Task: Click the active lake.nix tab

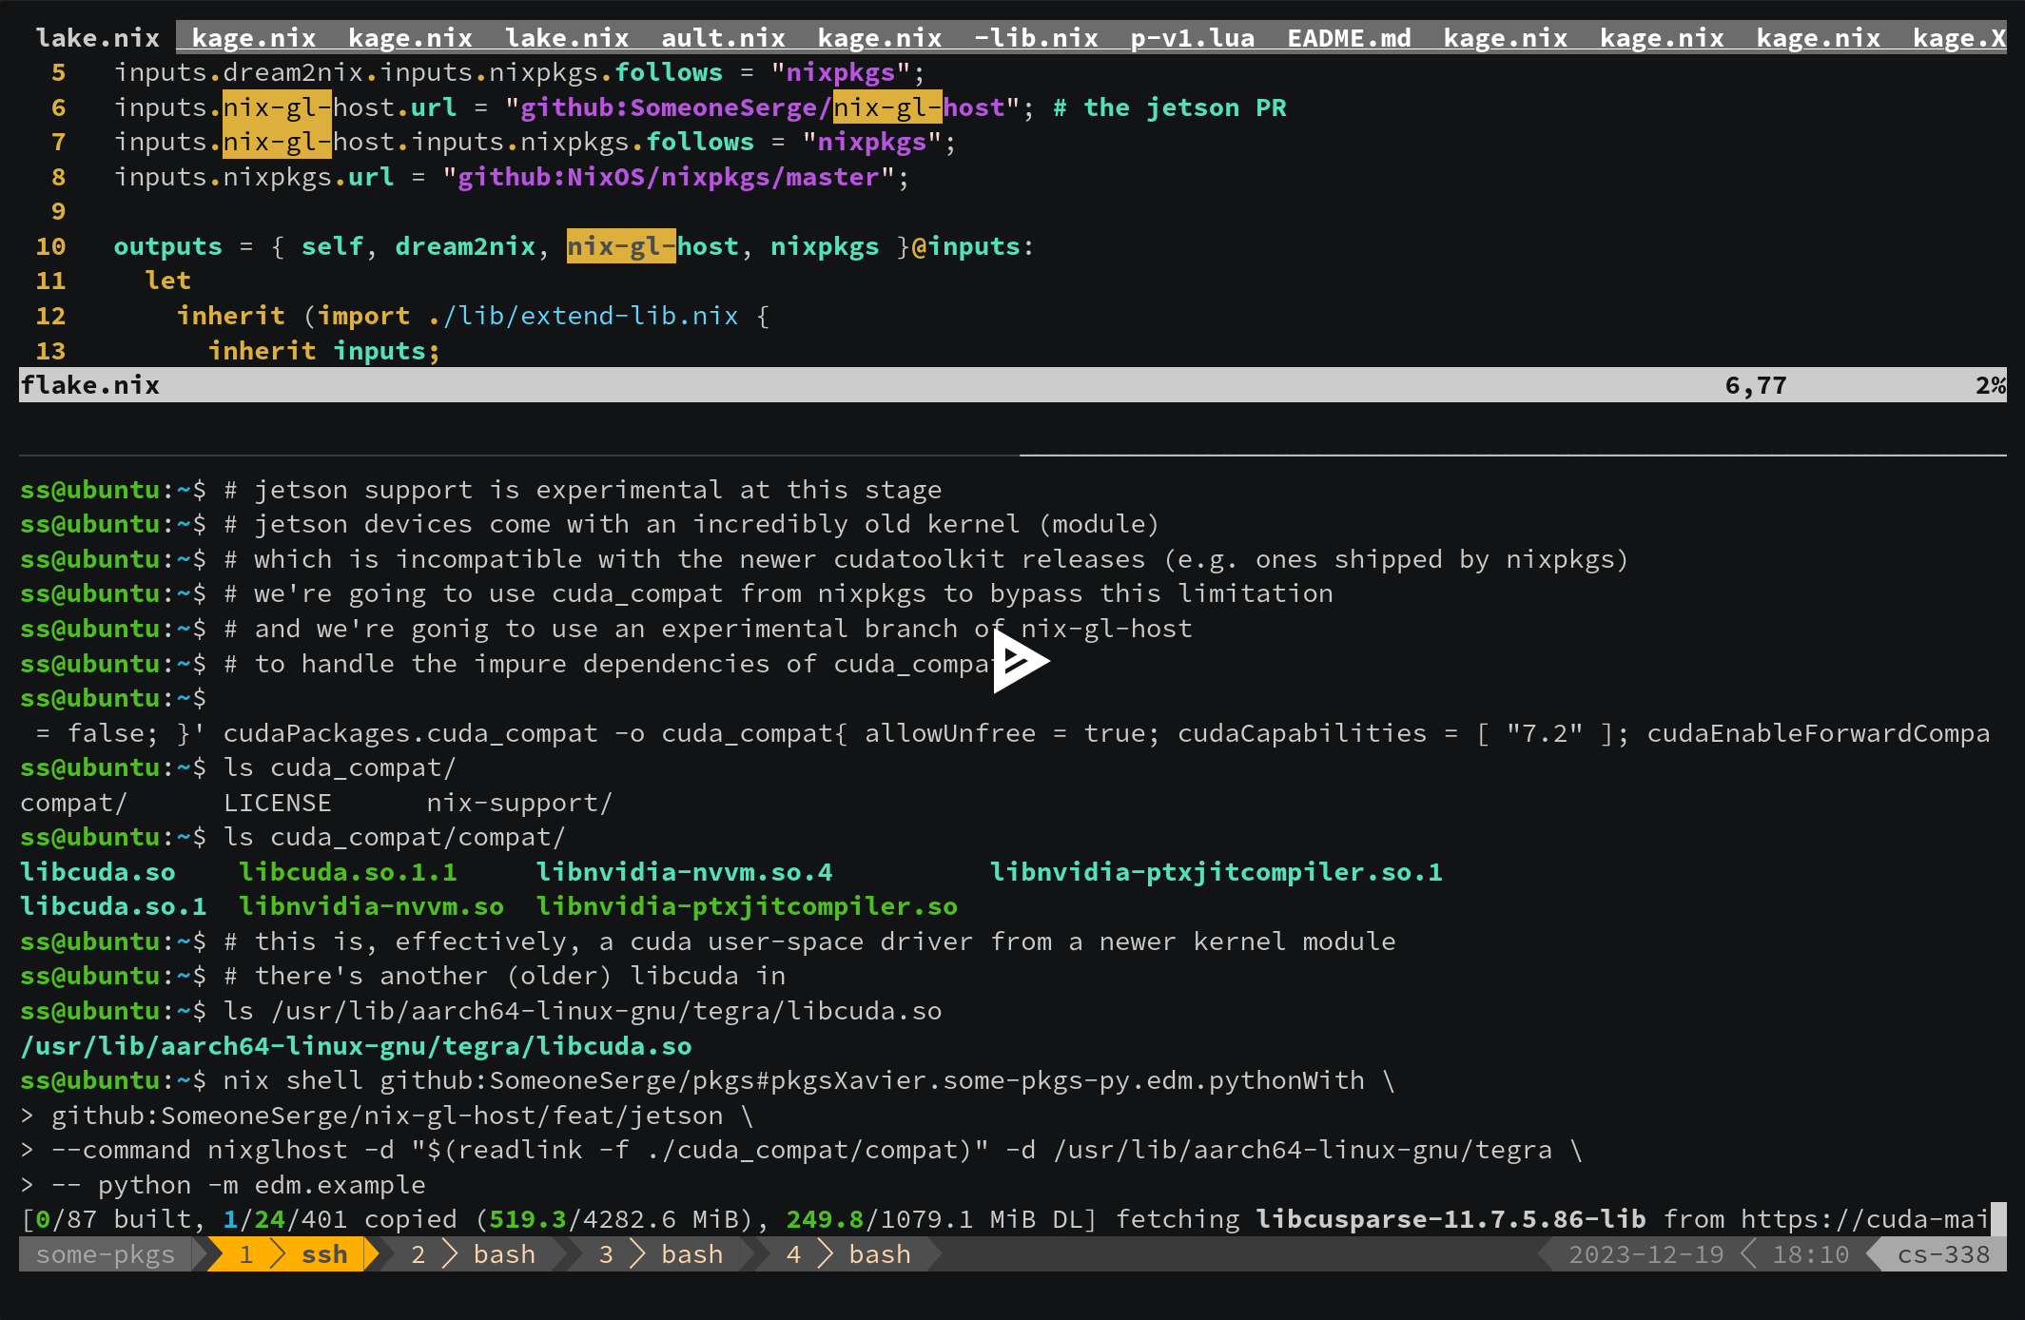Action: pos(97,38)
